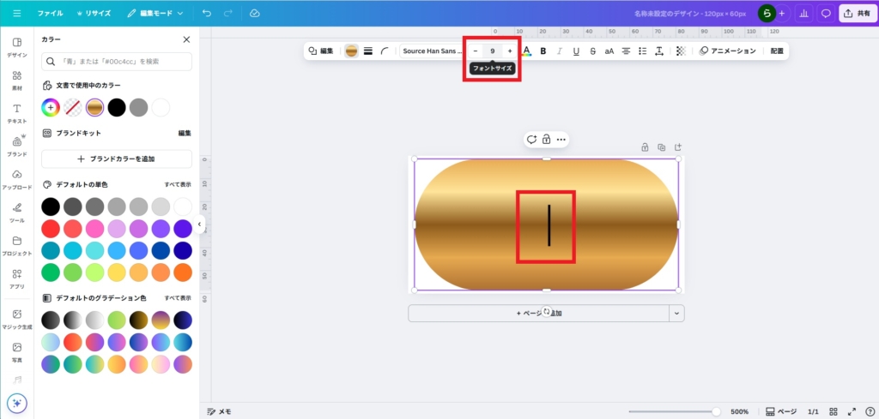
Task: Open the text color picker
Action: (526, 51)
